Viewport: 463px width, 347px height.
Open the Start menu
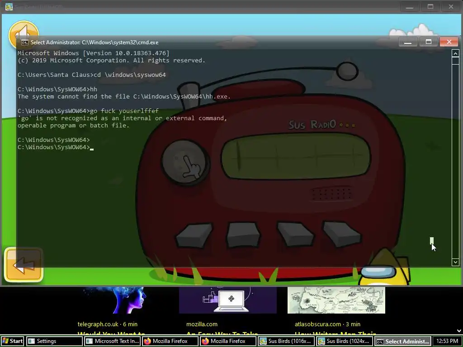tap(12, 341)
